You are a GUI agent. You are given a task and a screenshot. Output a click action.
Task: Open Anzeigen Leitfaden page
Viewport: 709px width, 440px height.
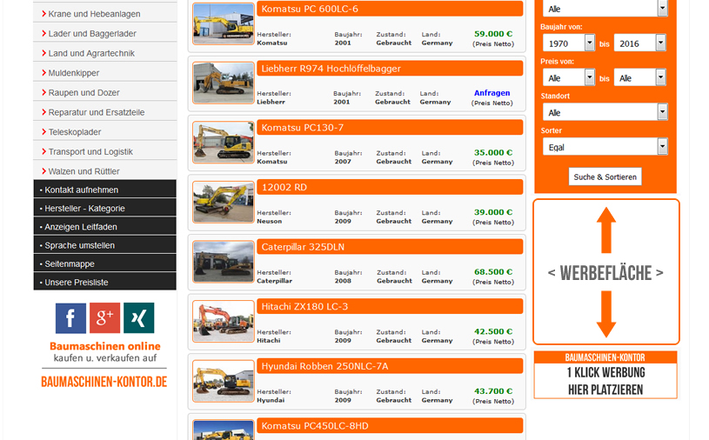tap(105, 227)
